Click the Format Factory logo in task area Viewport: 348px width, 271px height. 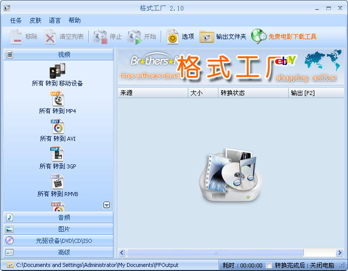231,175
